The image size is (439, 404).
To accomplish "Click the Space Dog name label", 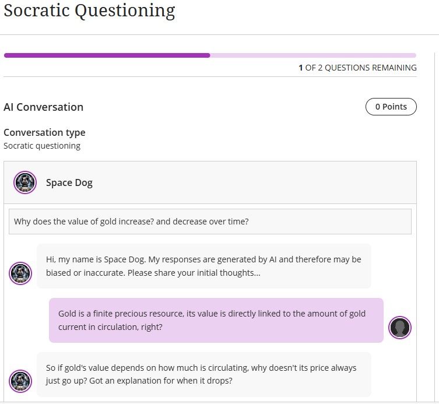I will click(x=69, y=182).
